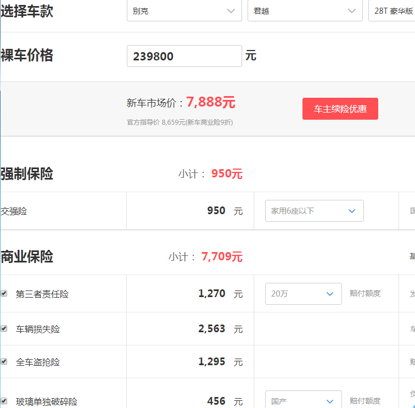Open the 别克 brand dropdown

pos(184,10)
